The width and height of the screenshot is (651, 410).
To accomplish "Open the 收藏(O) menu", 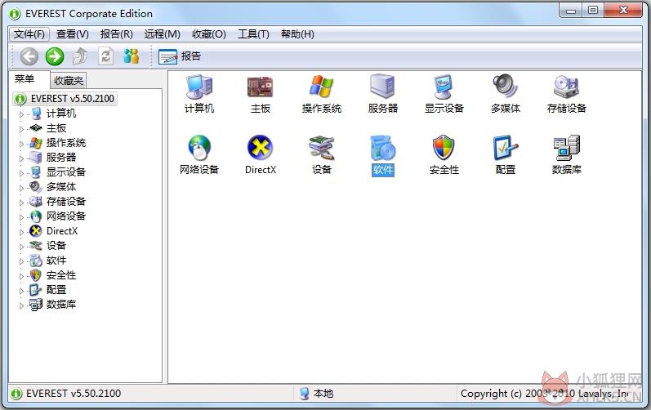I will tap(209, 34).
